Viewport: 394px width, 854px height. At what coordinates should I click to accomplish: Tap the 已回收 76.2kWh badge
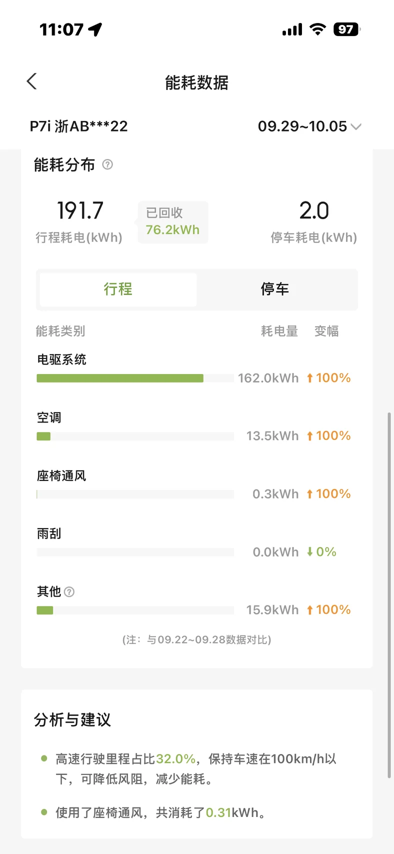tap(172, 222)
